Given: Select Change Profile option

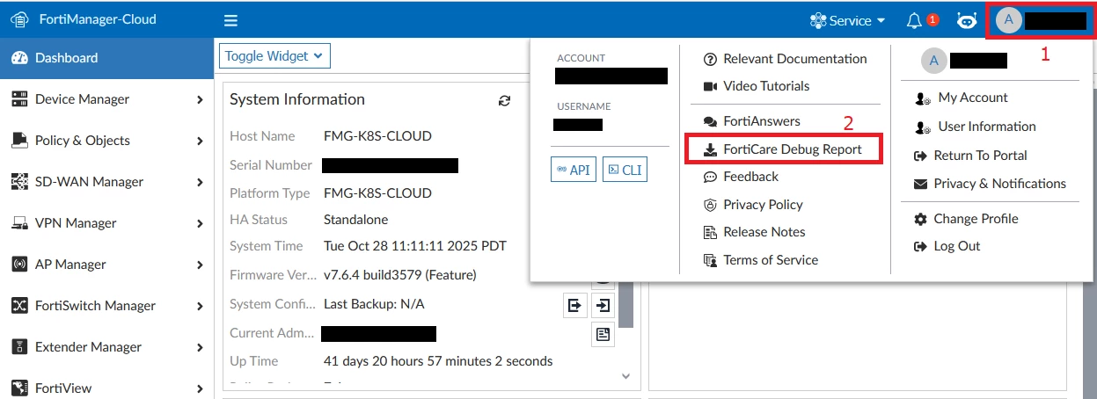Looking at the screenshot, I should point(966,219).
